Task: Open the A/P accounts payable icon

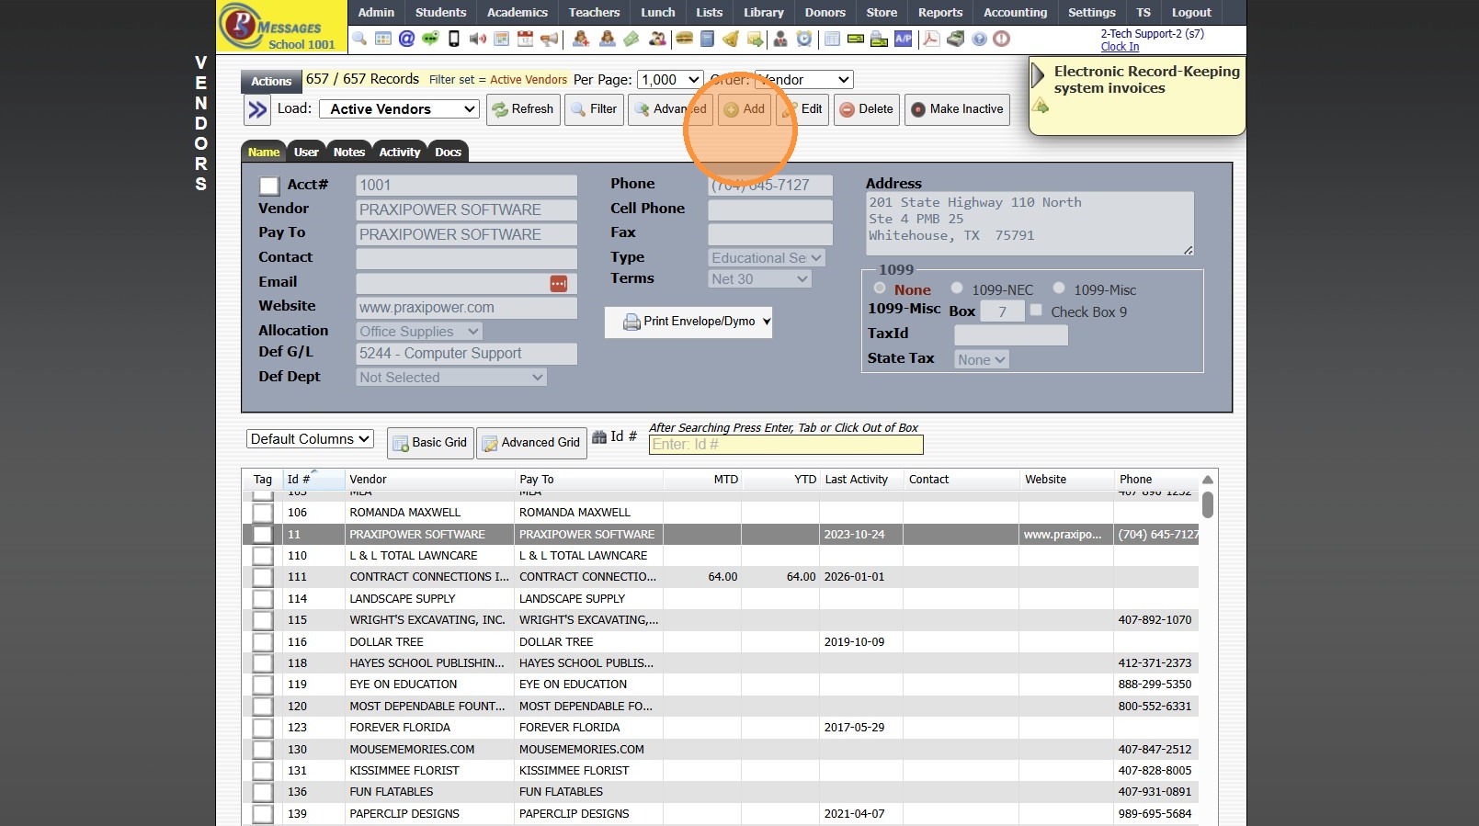Action: click(904, 39)
